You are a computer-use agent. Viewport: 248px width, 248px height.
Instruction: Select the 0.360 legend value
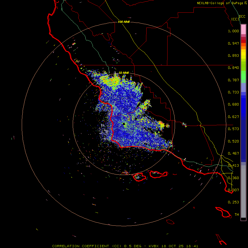[233, 178]
